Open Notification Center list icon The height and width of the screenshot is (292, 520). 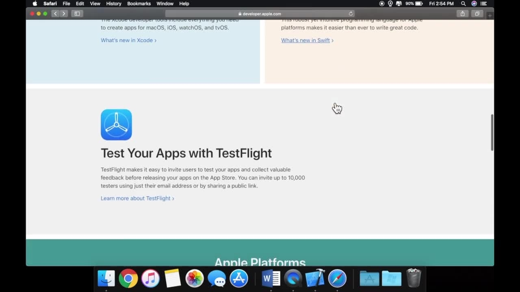tap(483, 4)
